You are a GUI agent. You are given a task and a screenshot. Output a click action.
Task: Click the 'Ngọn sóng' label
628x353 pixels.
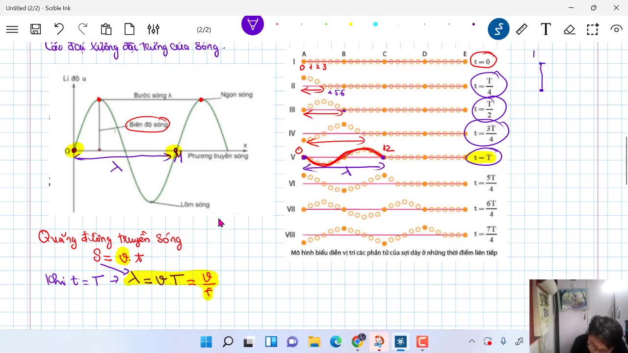click(236, 94)
